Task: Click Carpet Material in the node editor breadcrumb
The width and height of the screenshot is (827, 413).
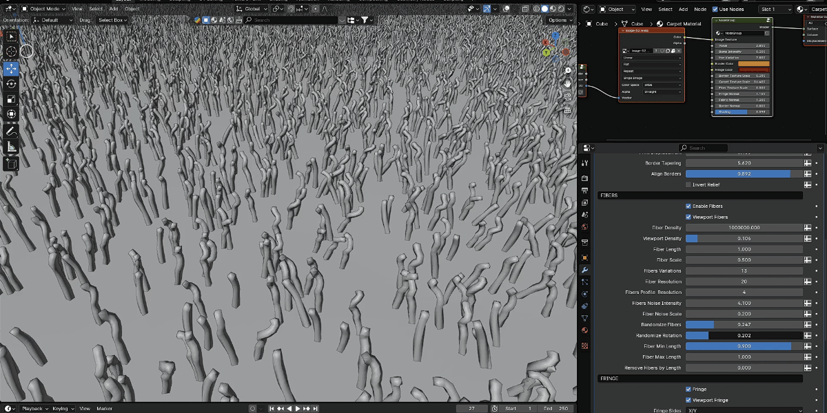Action: pos(682,23)
